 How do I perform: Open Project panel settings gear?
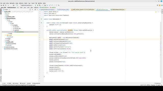[35, 10]
